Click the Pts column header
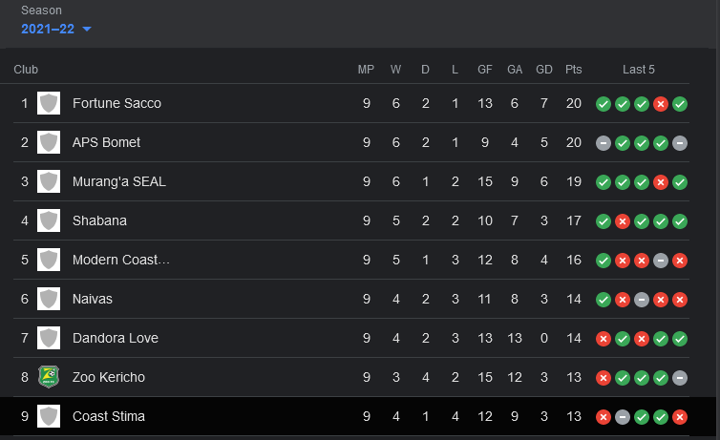720x440 pixels. [574, 70]
